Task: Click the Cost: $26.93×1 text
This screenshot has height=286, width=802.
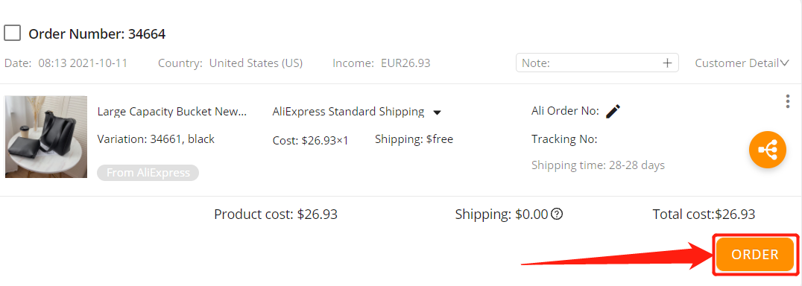Action: [311, 141]
